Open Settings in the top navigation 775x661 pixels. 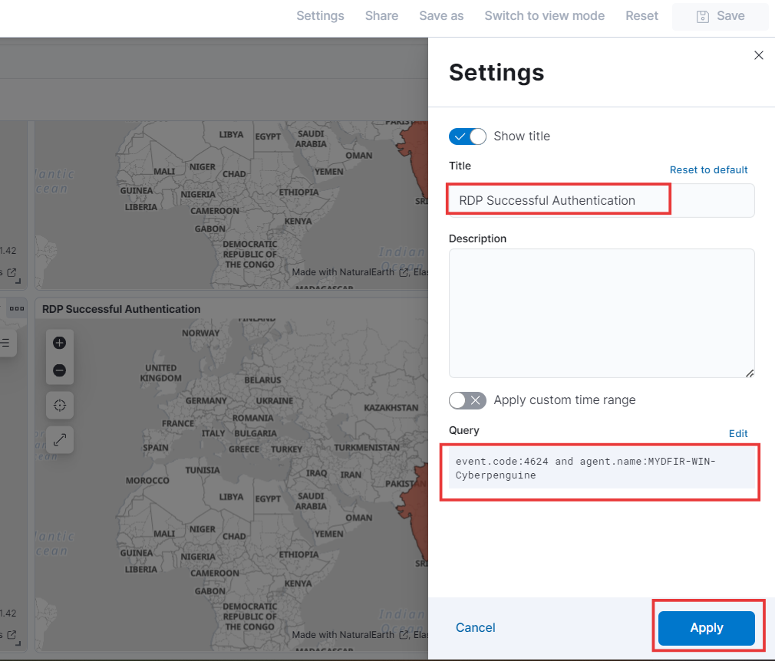coord(320,16)
